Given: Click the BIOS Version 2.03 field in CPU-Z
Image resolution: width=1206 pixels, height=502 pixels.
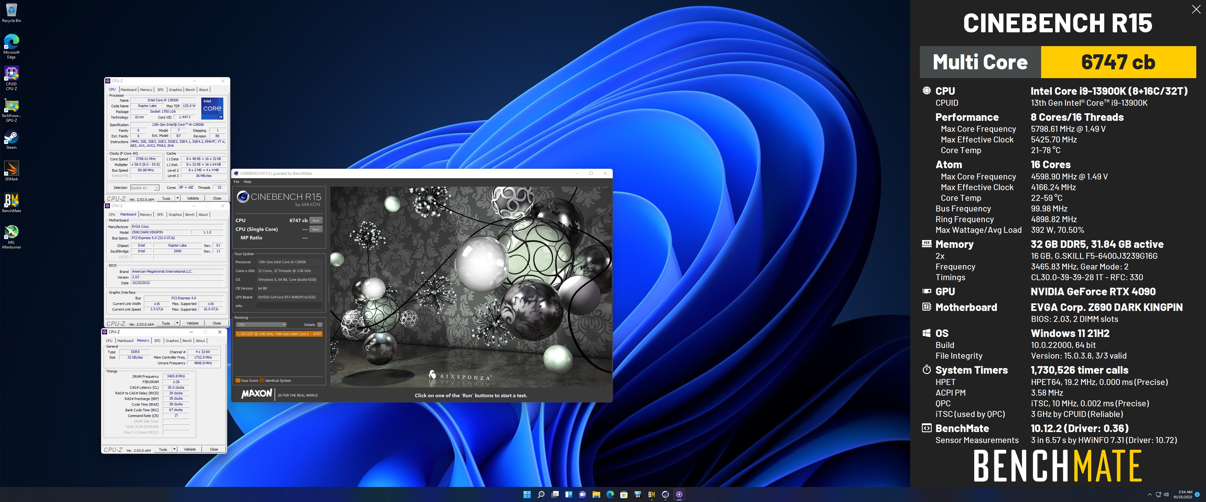Looking at the screenshot, I should [x=177, y=277].
